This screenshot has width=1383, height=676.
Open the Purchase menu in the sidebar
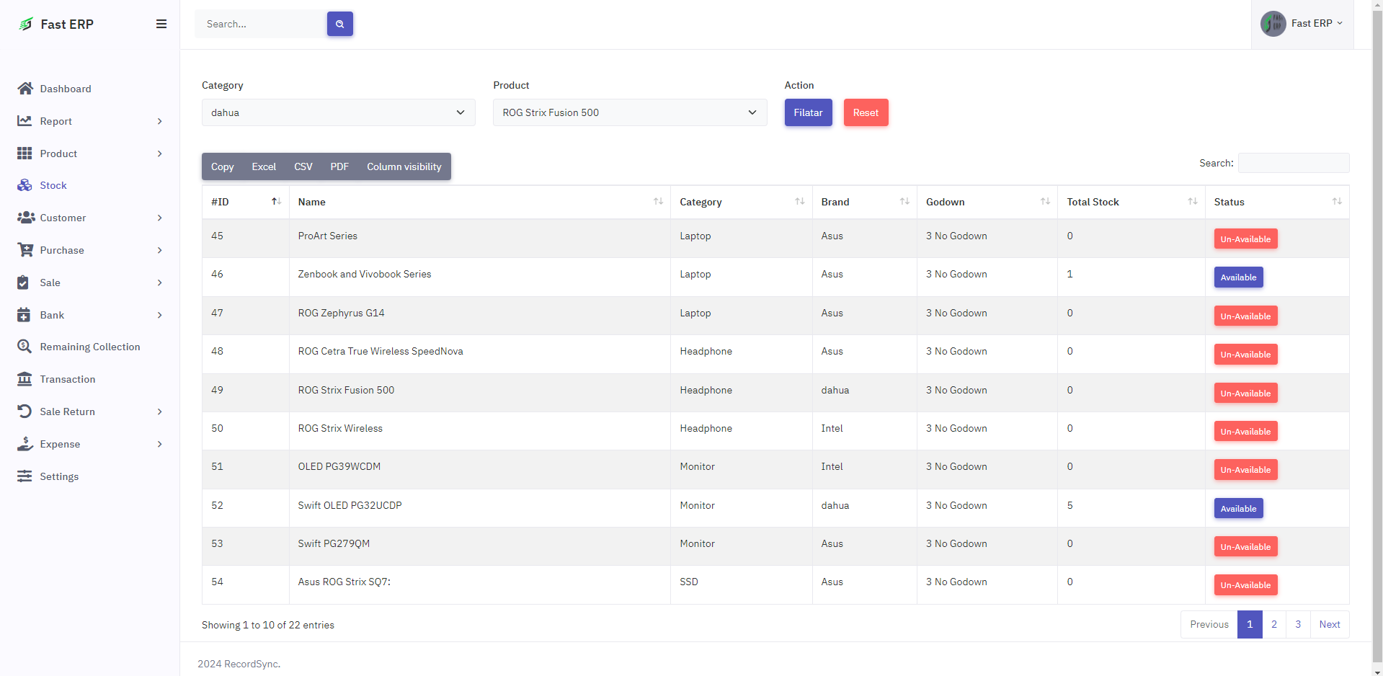[x=90, y=250]
